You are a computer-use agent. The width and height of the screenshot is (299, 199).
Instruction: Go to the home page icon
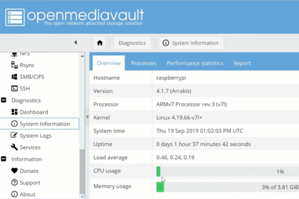coord(100,43)
